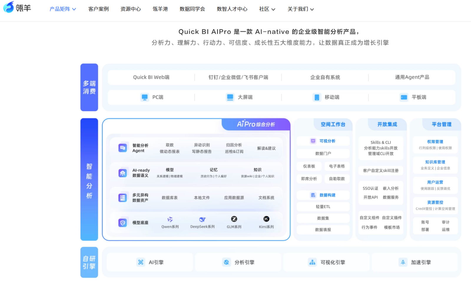Click 企业自有系统 cell
Viewport: 471px width, 282px height.
[x=325, y=77]
